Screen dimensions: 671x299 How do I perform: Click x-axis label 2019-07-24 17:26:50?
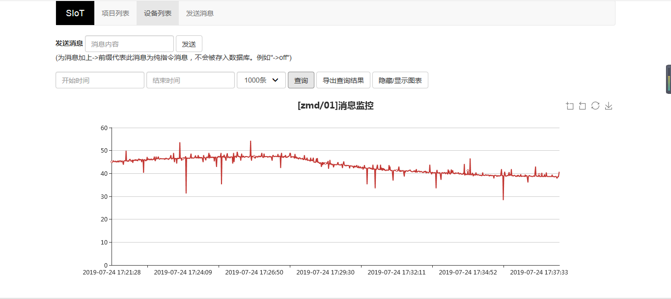[x=254, y=272]
